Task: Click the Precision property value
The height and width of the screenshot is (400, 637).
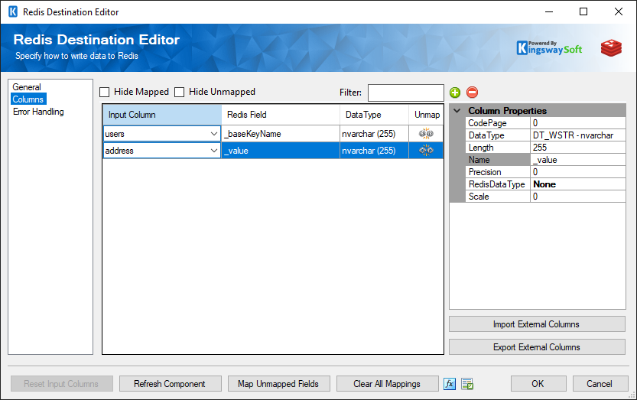Action: pos(577,171)
